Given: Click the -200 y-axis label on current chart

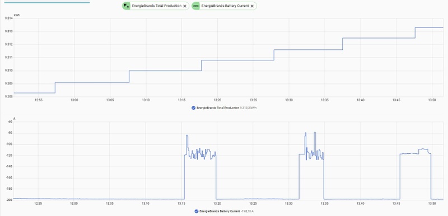Looking at the screenshot, I should (x=10, y=200).
